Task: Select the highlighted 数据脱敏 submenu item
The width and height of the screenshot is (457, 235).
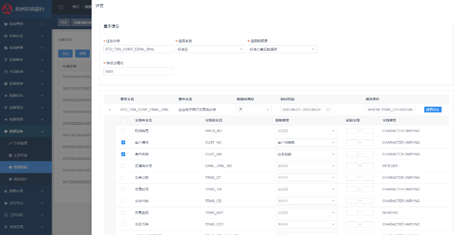Action: pyautogui.click(x=26, y=167)
